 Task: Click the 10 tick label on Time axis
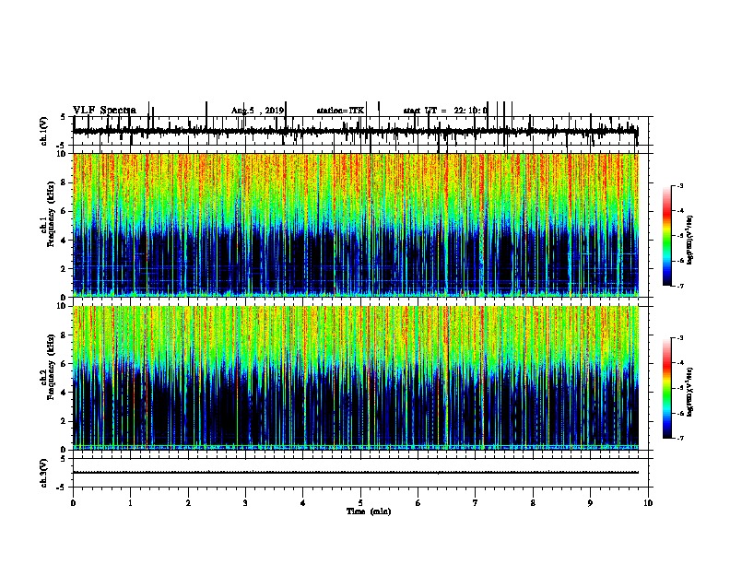click(648, 502)
